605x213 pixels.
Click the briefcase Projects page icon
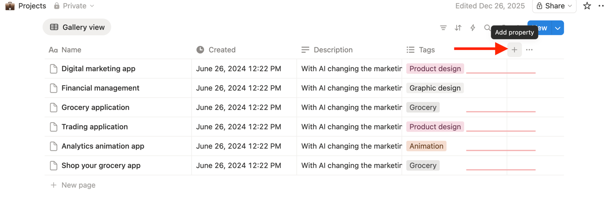pos(10,6)
